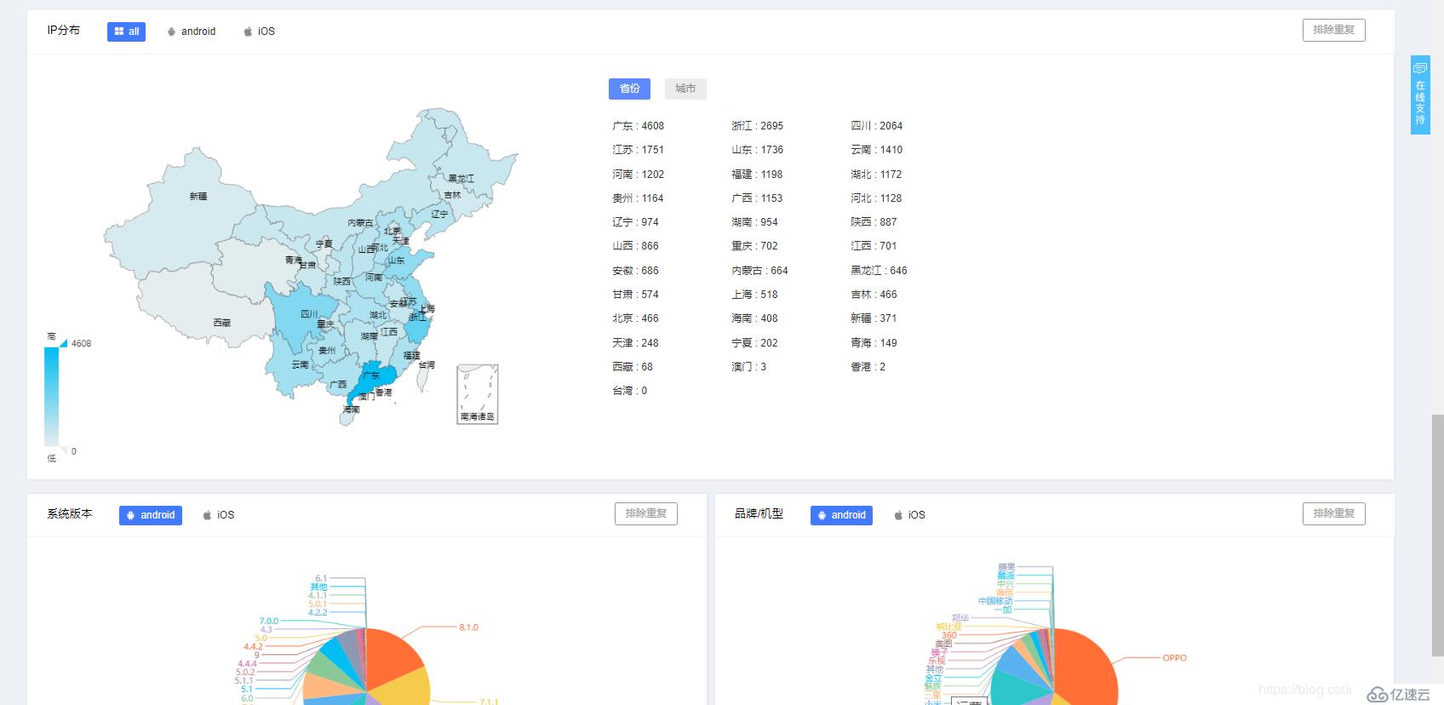Switch IP分布 to android filter
Screen dimensions: 1444x705
(x=192, y=32)
